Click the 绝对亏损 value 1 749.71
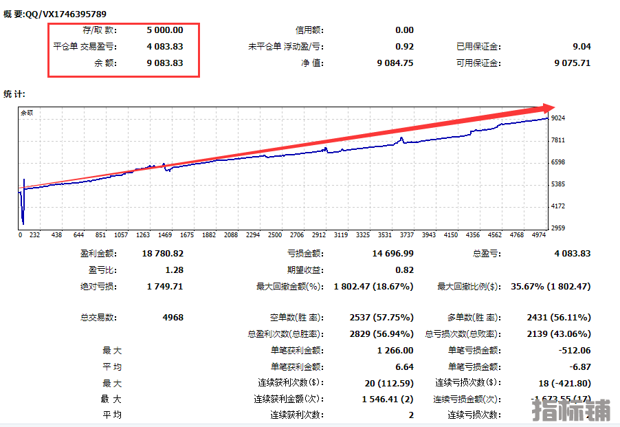The height and width of the screenshot is (427, 620). click(164, 286)
